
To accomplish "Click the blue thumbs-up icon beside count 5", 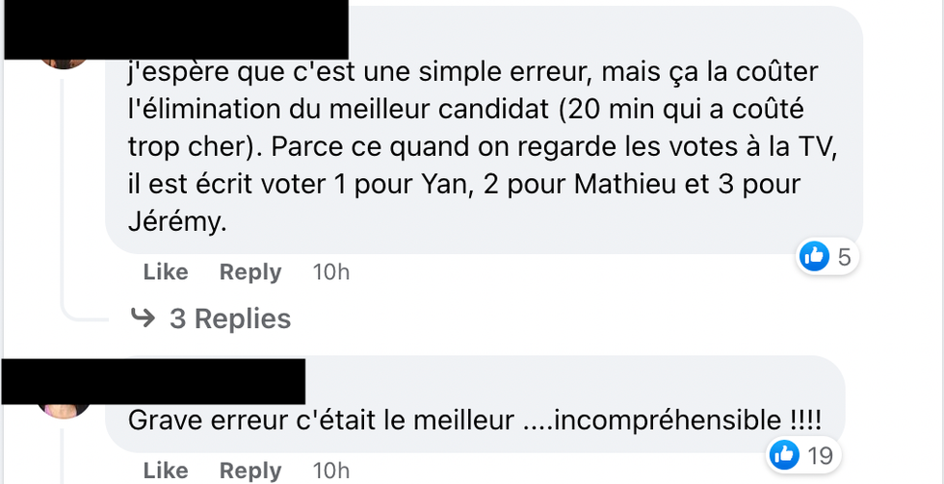I will (x=814, y=256).
